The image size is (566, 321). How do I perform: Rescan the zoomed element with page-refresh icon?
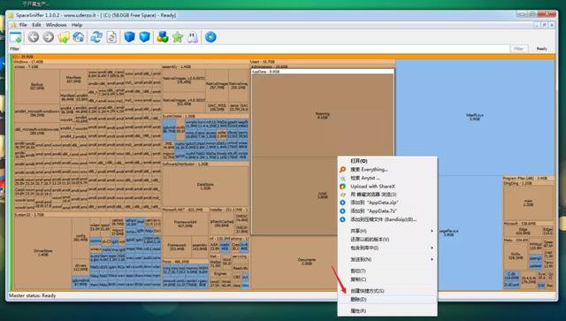point(111,37)
